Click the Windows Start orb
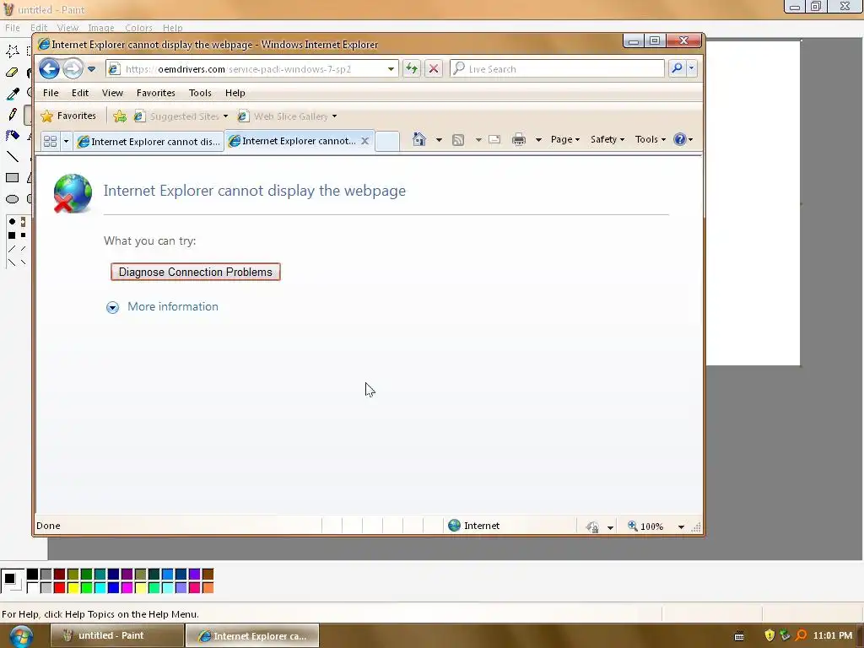 coord(20,636)
